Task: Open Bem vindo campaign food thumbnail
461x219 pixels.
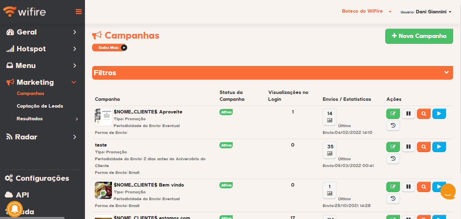Action: [x=103, y=190]
